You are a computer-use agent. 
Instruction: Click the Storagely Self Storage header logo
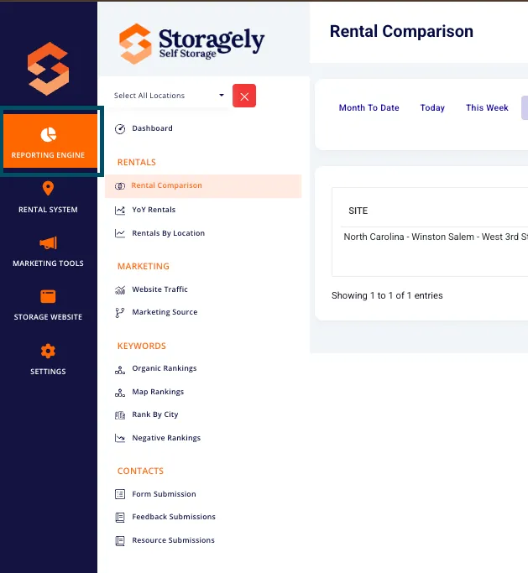click(191, 44)
